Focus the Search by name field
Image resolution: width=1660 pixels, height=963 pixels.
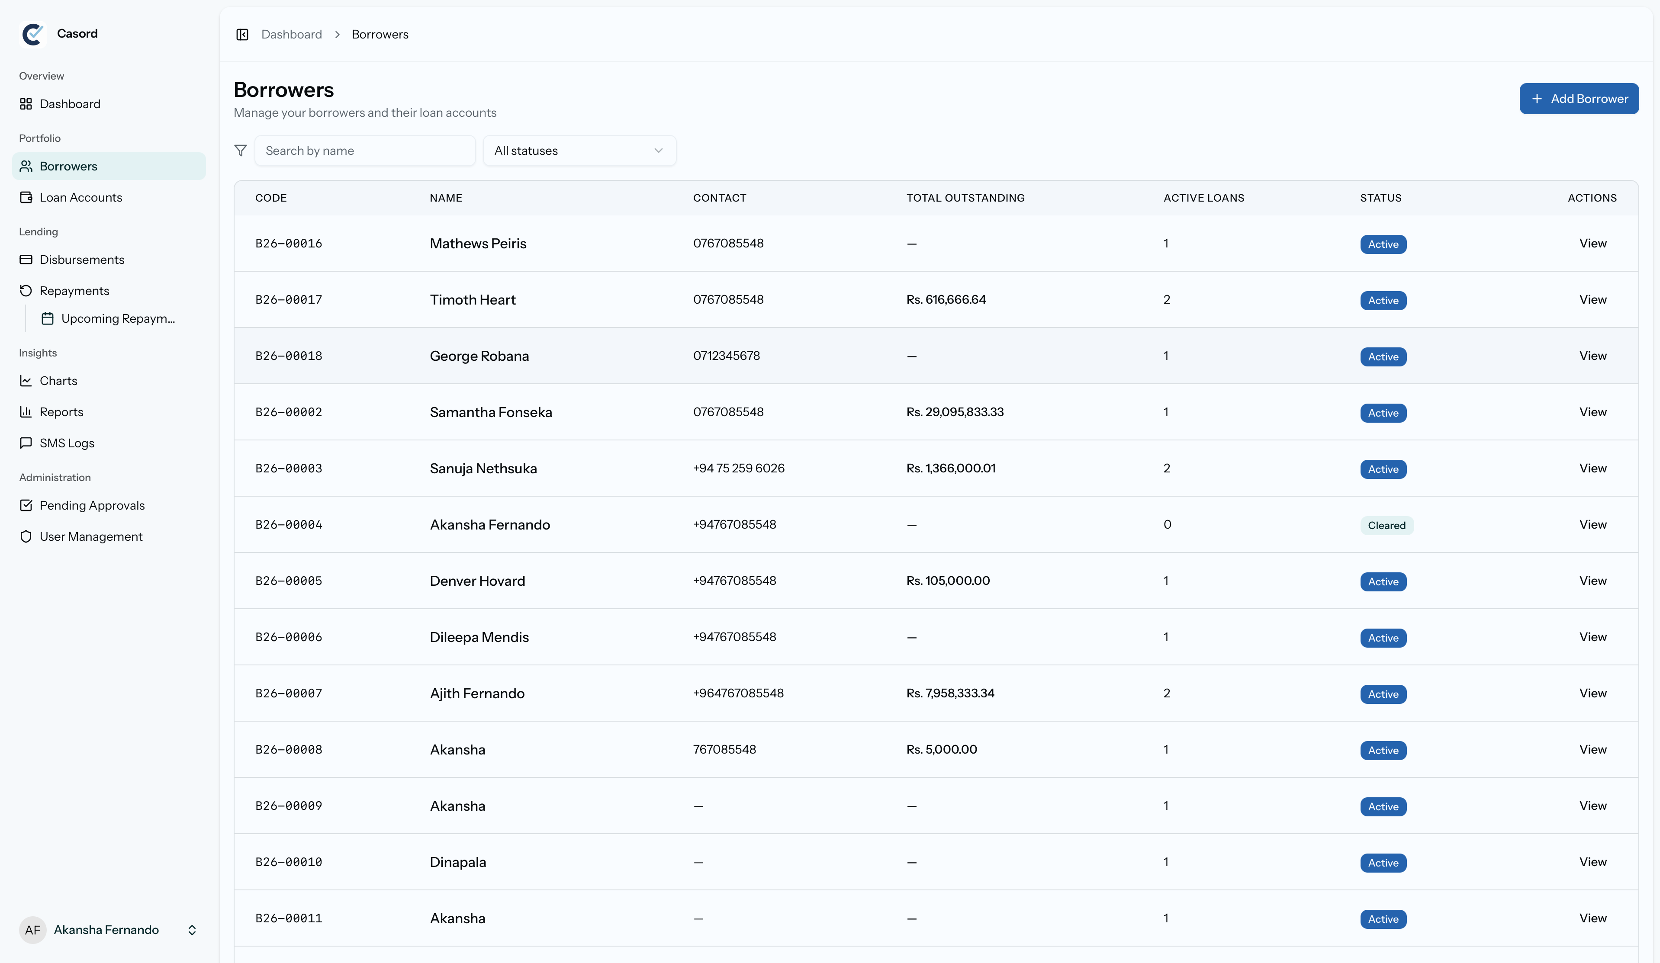pos(365,151)
